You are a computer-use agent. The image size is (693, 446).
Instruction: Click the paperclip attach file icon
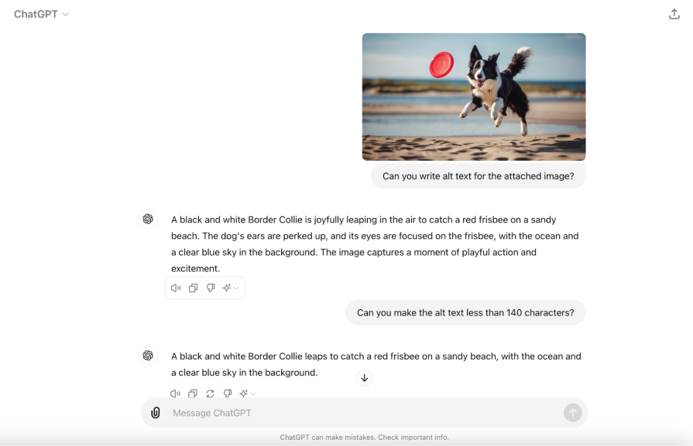point(155,413)
